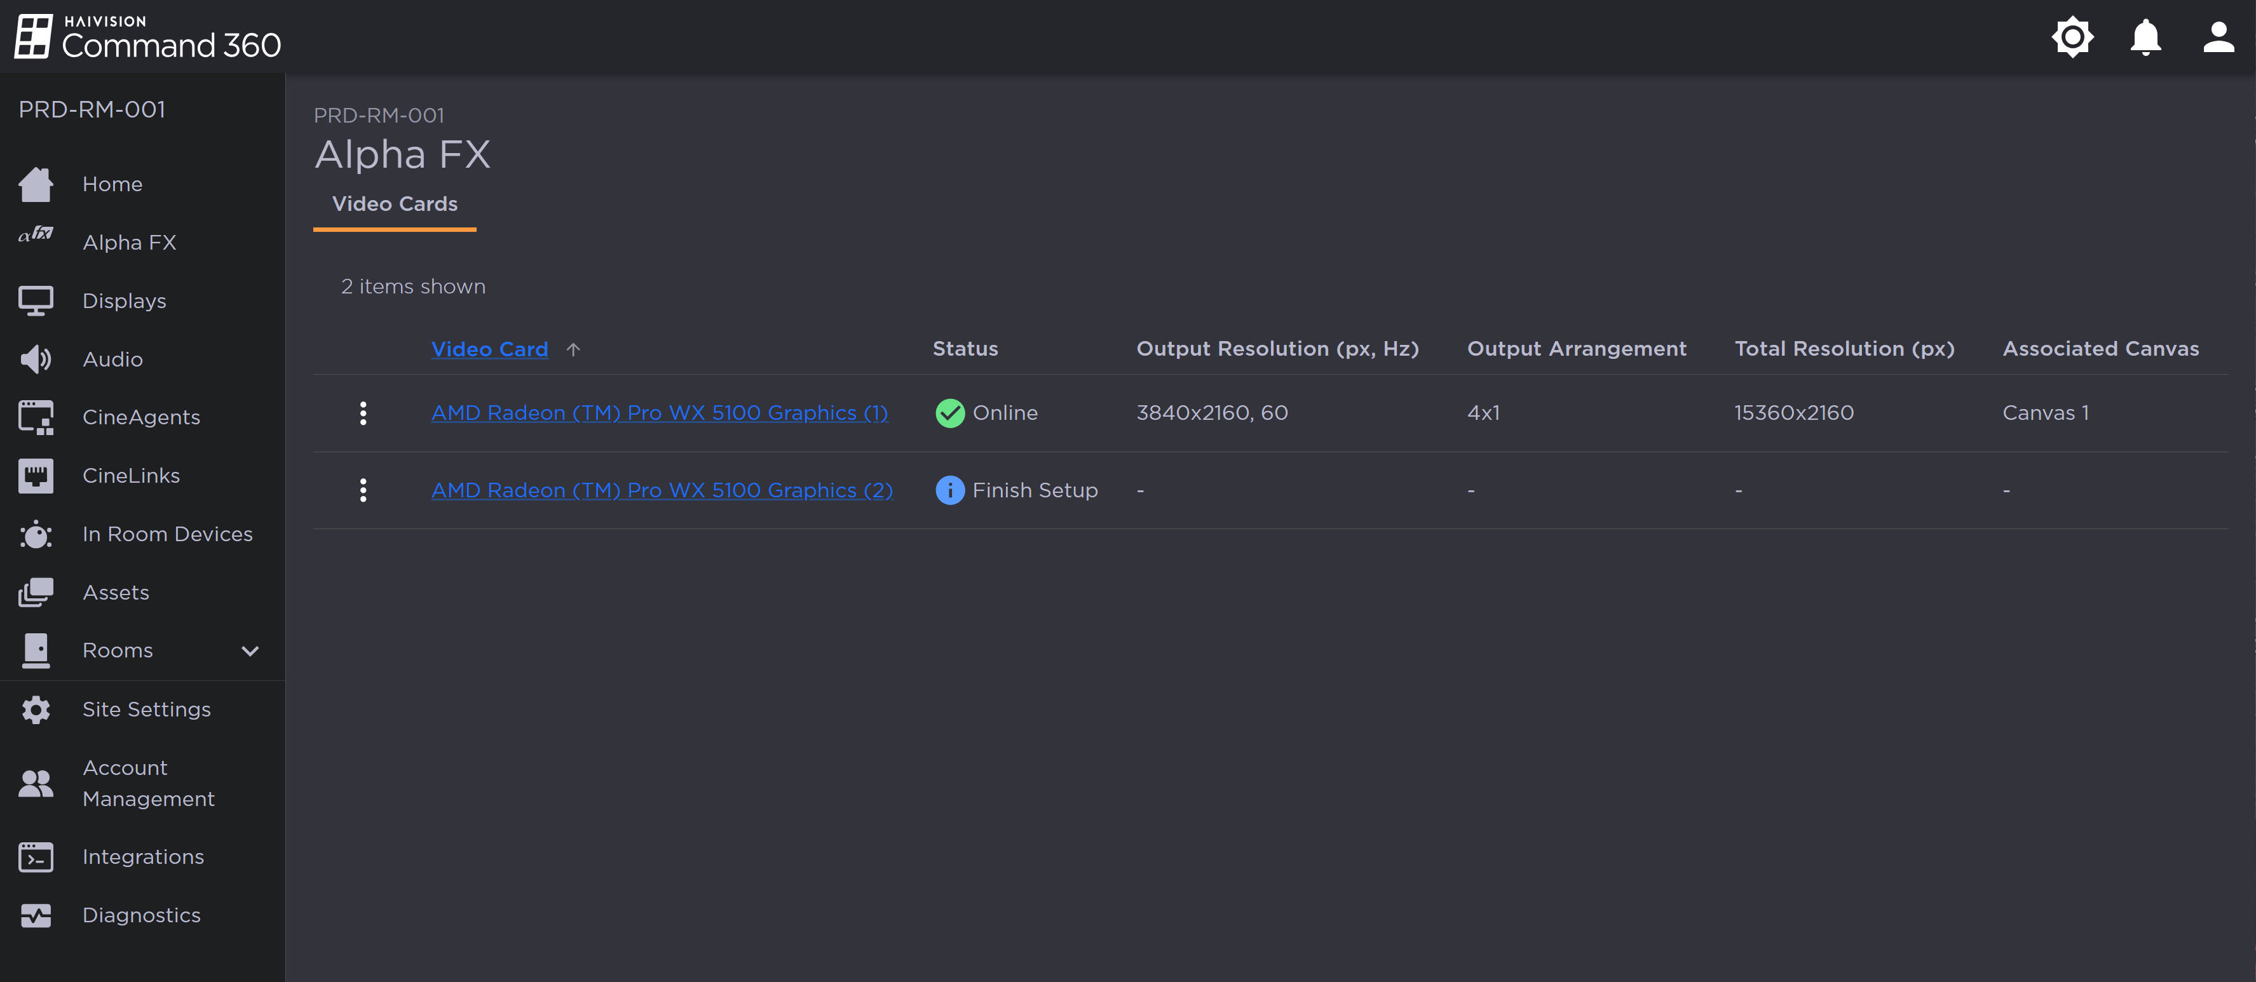Open the user account menu
Image resolution: width=2256 pixels, height=982 pixels.
coord(2219,37)
